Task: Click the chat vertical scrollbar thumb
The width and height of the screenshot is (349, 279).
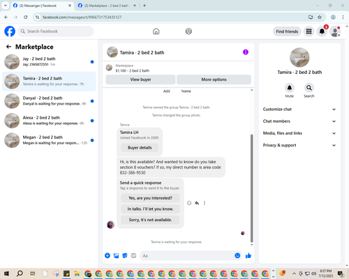Action: point(251,188)
